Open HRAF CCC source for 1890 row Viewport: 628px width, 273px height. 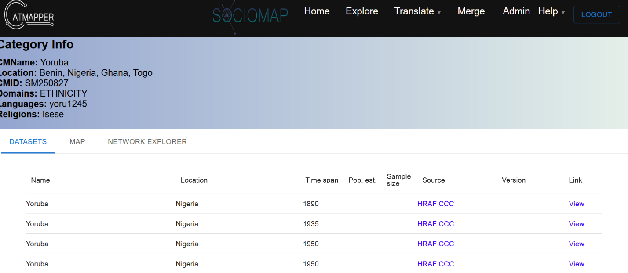435,204
